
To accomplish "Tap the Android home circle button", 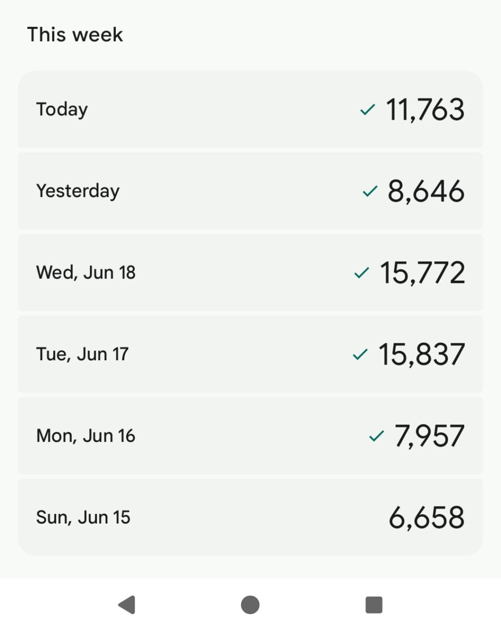I will point(250,605).
